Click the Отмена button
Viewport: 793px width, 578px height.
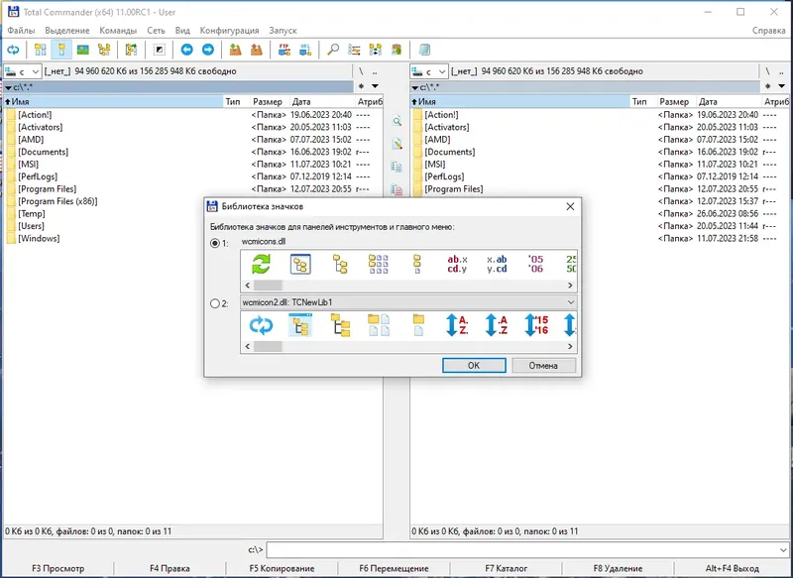(543, 366)
